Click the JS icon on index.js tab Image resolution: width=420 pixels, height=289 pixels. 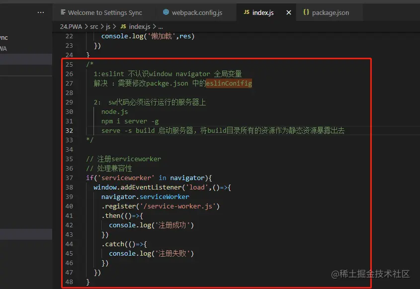tap(247, 12)
